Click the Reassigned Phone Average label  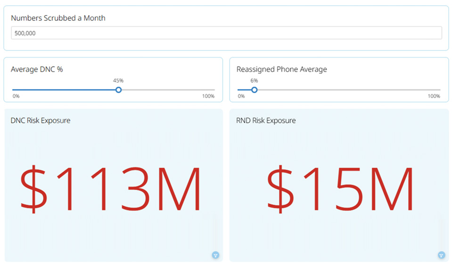click(x=281, y=69)
